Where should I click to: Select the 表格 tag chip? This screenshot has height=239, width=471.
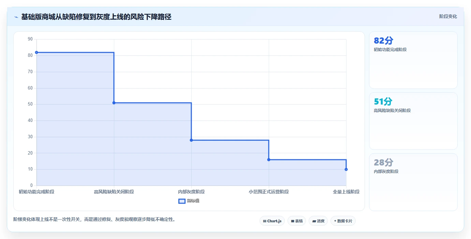(x=297, y=221)
